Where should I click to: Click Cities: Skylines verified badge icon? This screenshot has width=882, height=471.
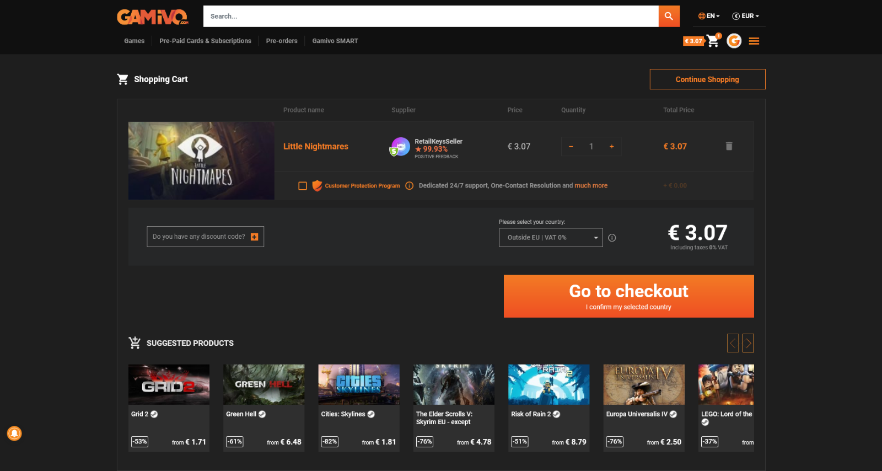point(371,414)
